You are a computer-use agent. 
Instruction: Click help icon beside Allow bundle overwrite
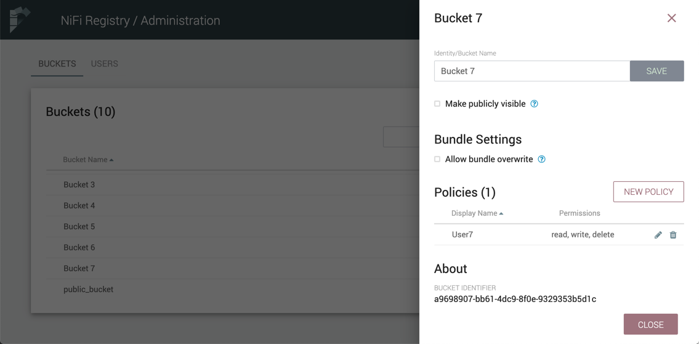coord(541,159)
